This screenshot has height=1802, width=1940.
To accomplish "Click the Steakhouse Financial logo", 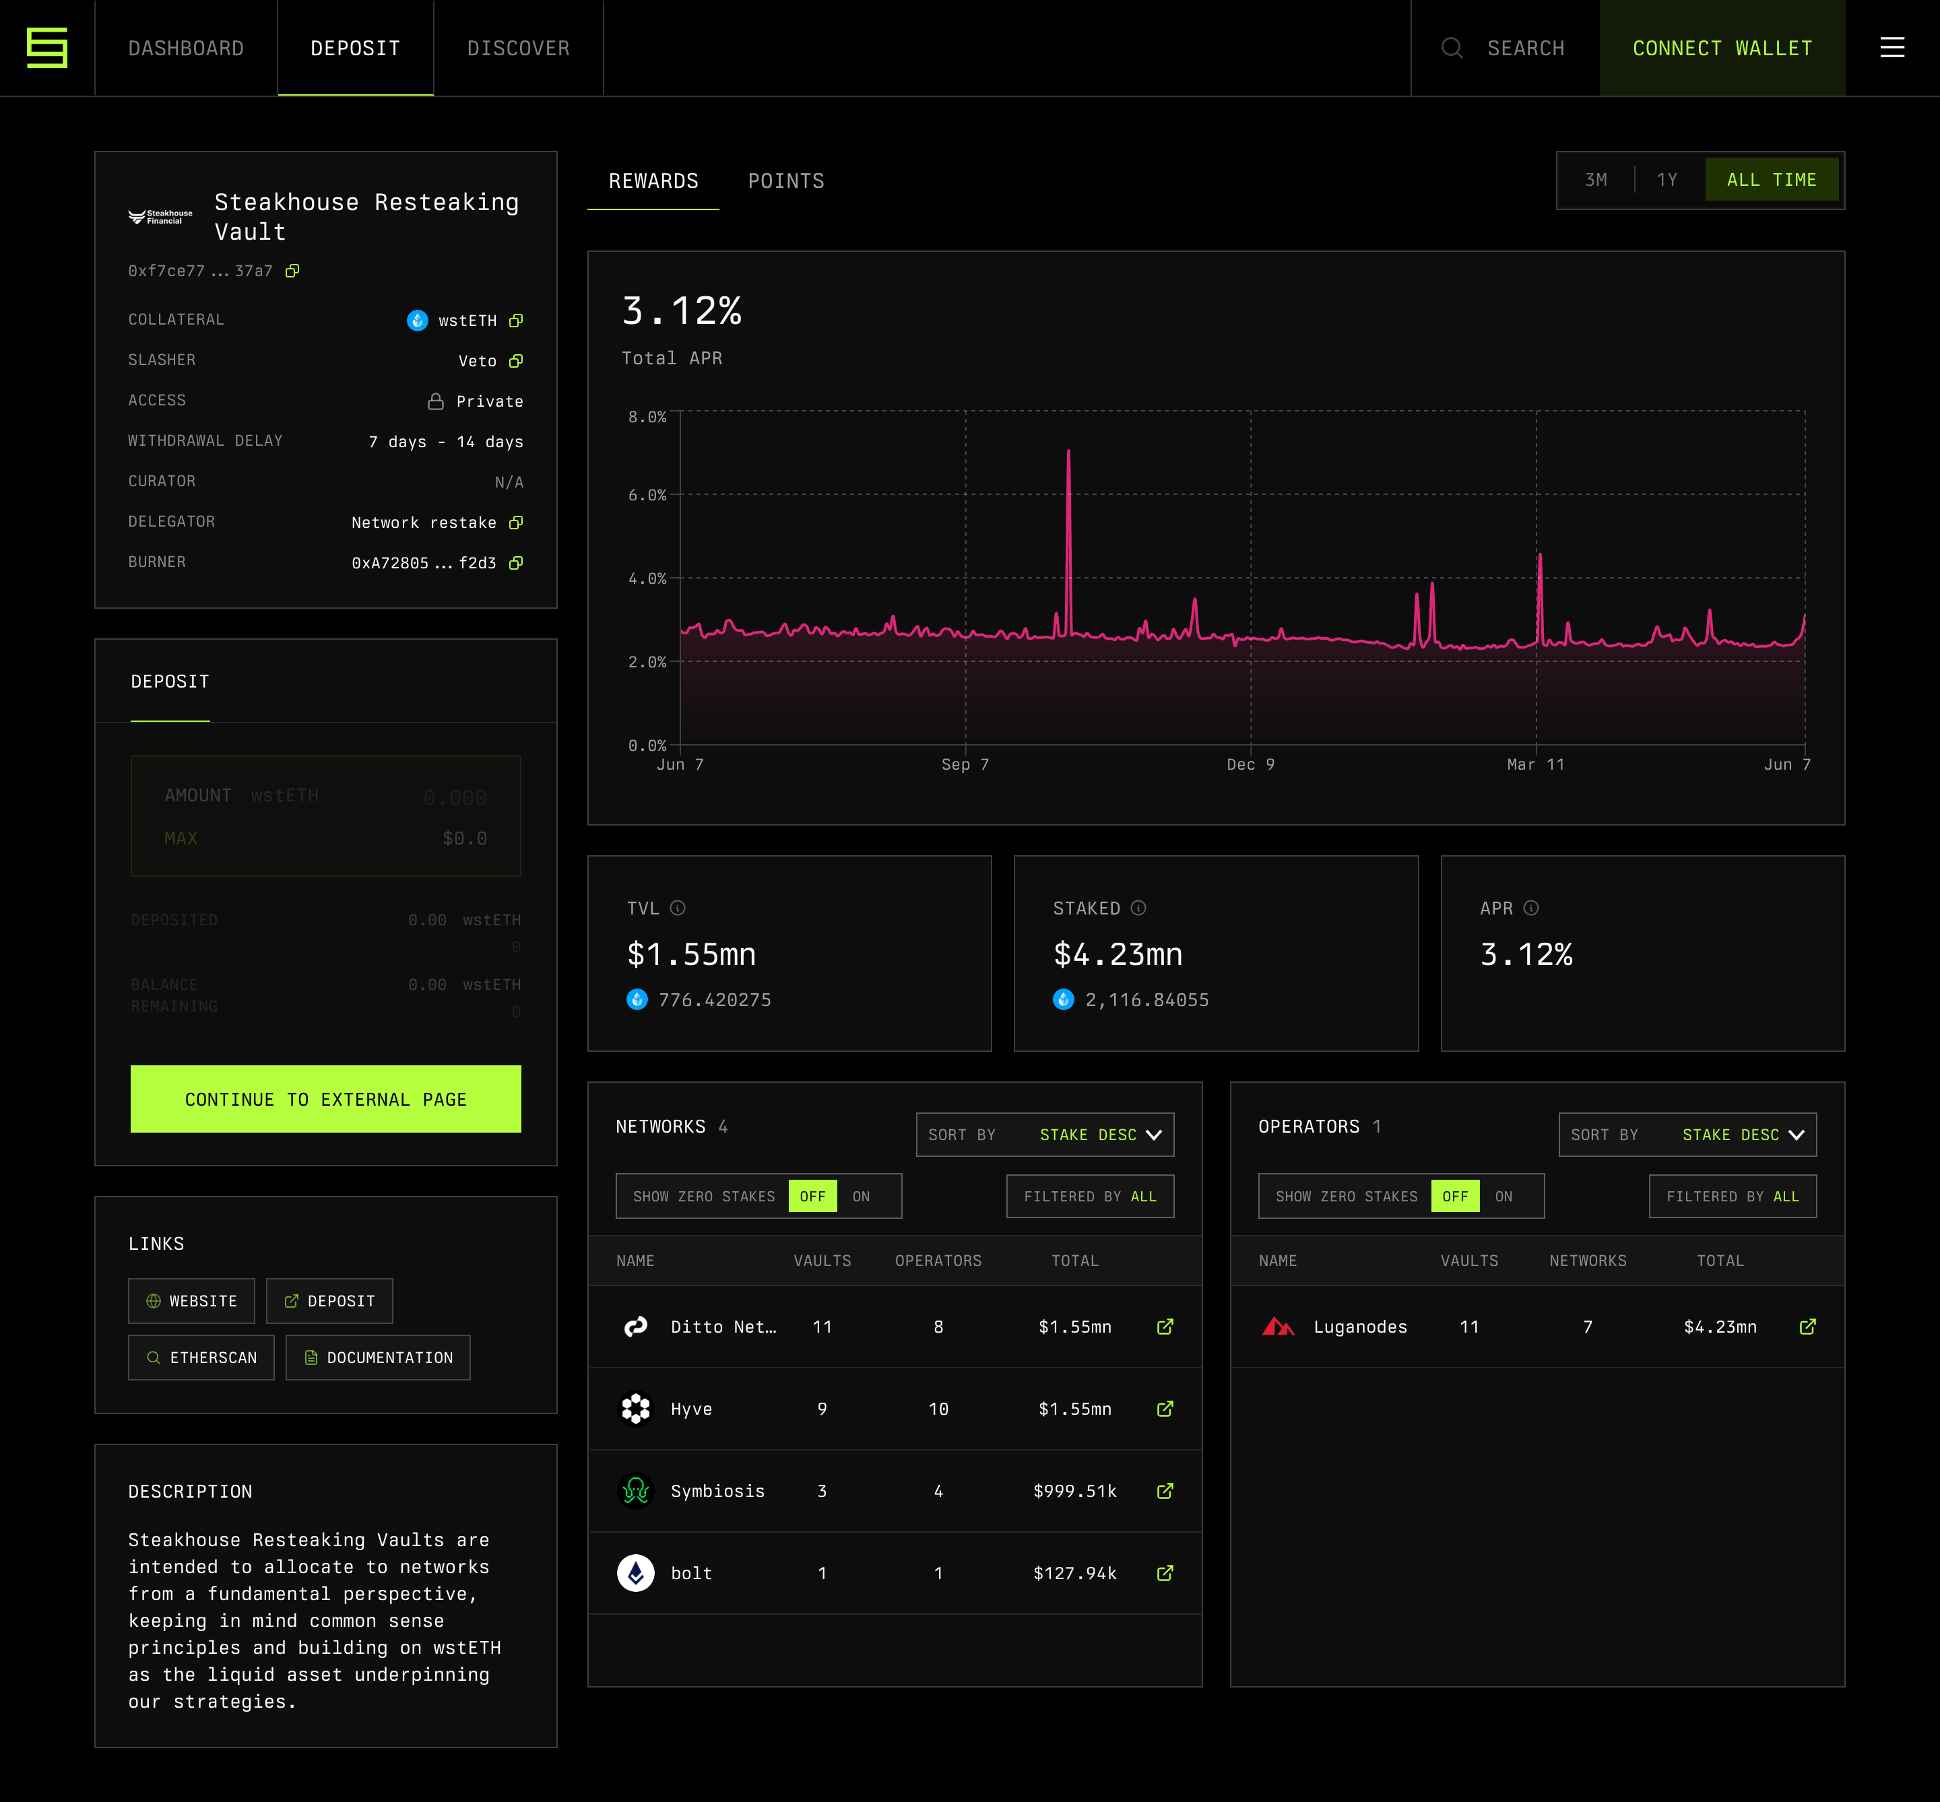I will (160, 216).
